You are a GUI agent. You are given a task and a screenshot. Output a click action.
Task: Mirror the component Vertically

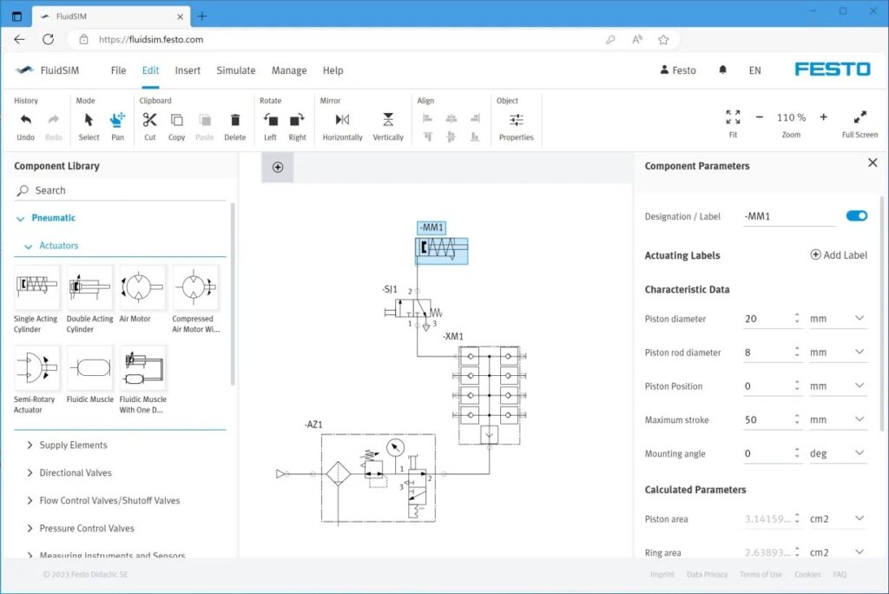click(388, 120)
